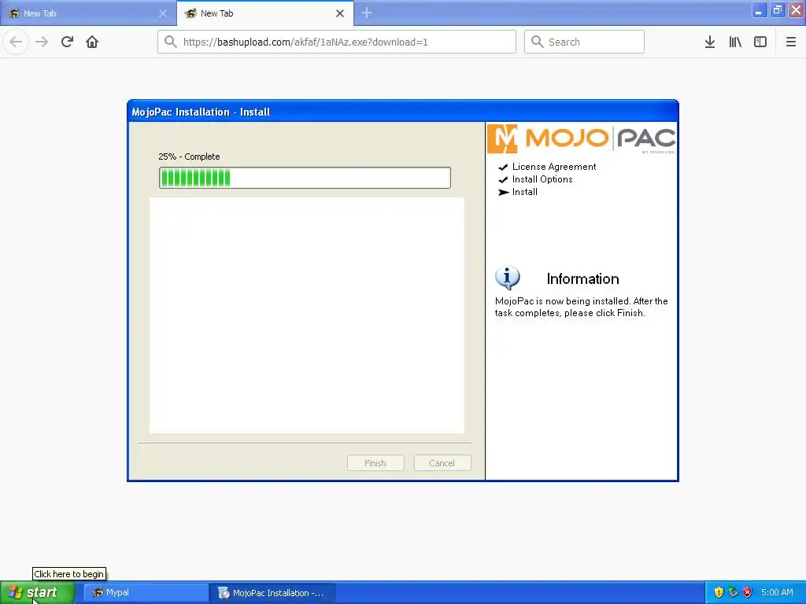Viewport: 806px width, 604px height.
Task: Click the Finish button in installer
Action: pyautogui.click(x=375, y=462)
